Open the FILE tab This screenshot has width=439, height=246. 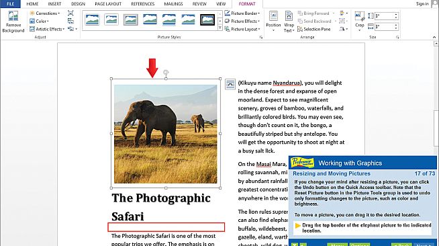[10, 4]
